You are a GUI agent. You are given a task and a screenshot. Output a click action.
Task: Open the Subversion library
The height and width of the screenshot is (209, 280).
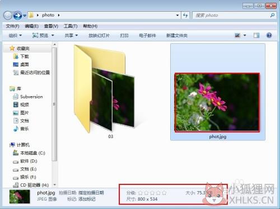tap(31, 97)
